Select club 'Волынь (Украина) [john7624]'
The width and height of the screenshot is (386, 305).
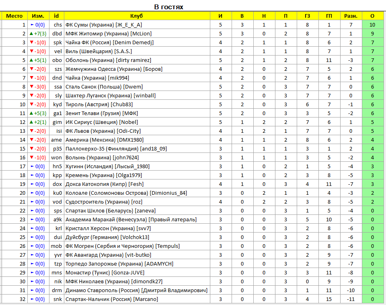click(x=102, y=158)
